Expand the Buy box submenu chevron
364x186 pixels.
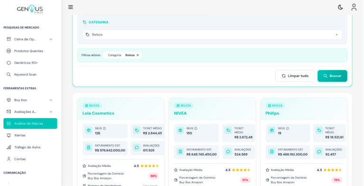click(51, 100)
